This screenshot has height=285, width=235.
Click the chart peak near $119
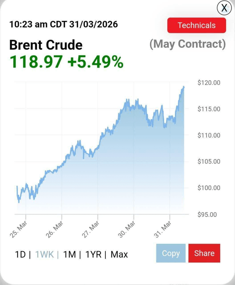tap(184, 87)
